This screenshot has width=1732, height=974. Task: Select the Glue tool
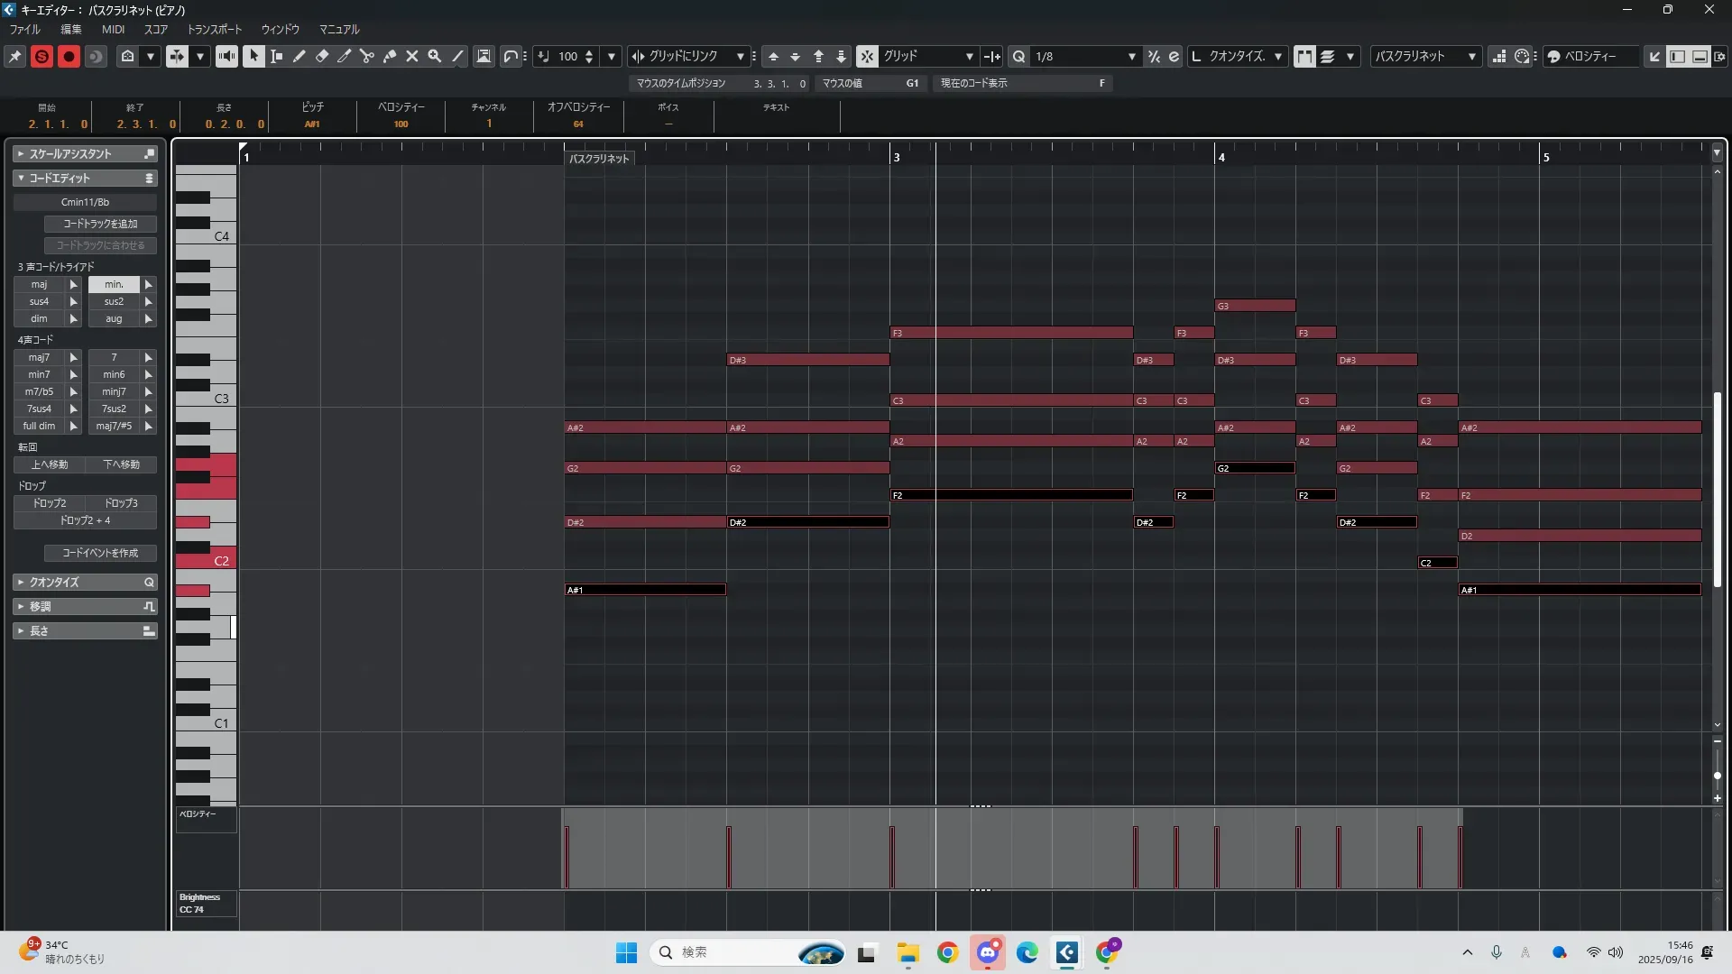pos(390,56)
